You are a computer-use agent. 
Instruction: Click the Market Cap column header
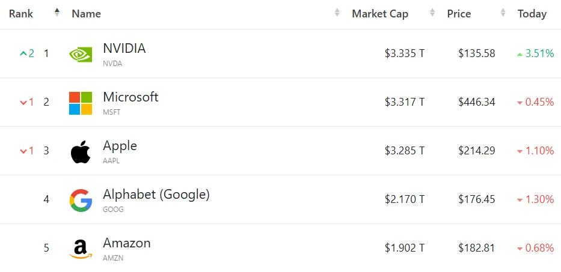click(x=380, y=14)
